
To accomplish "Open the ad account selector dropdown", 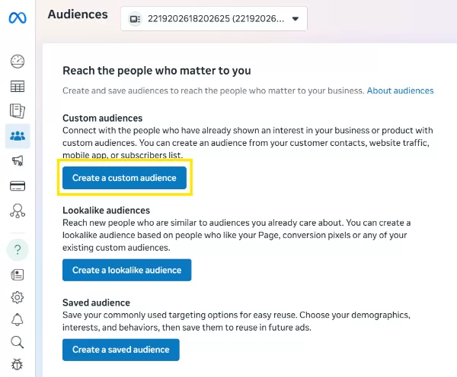I will [x=214, y=18].
